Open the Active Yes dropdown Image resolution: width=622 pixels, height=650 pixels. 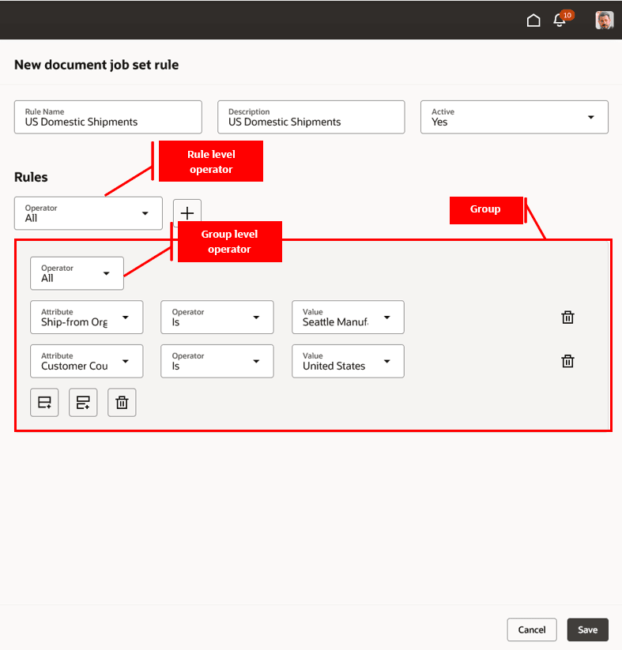click(514, 118)
